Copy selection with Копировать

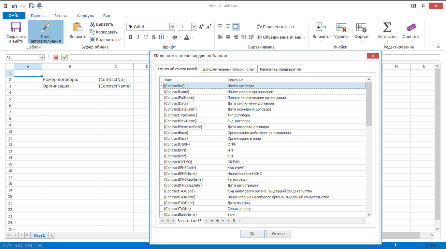(104, 32)
